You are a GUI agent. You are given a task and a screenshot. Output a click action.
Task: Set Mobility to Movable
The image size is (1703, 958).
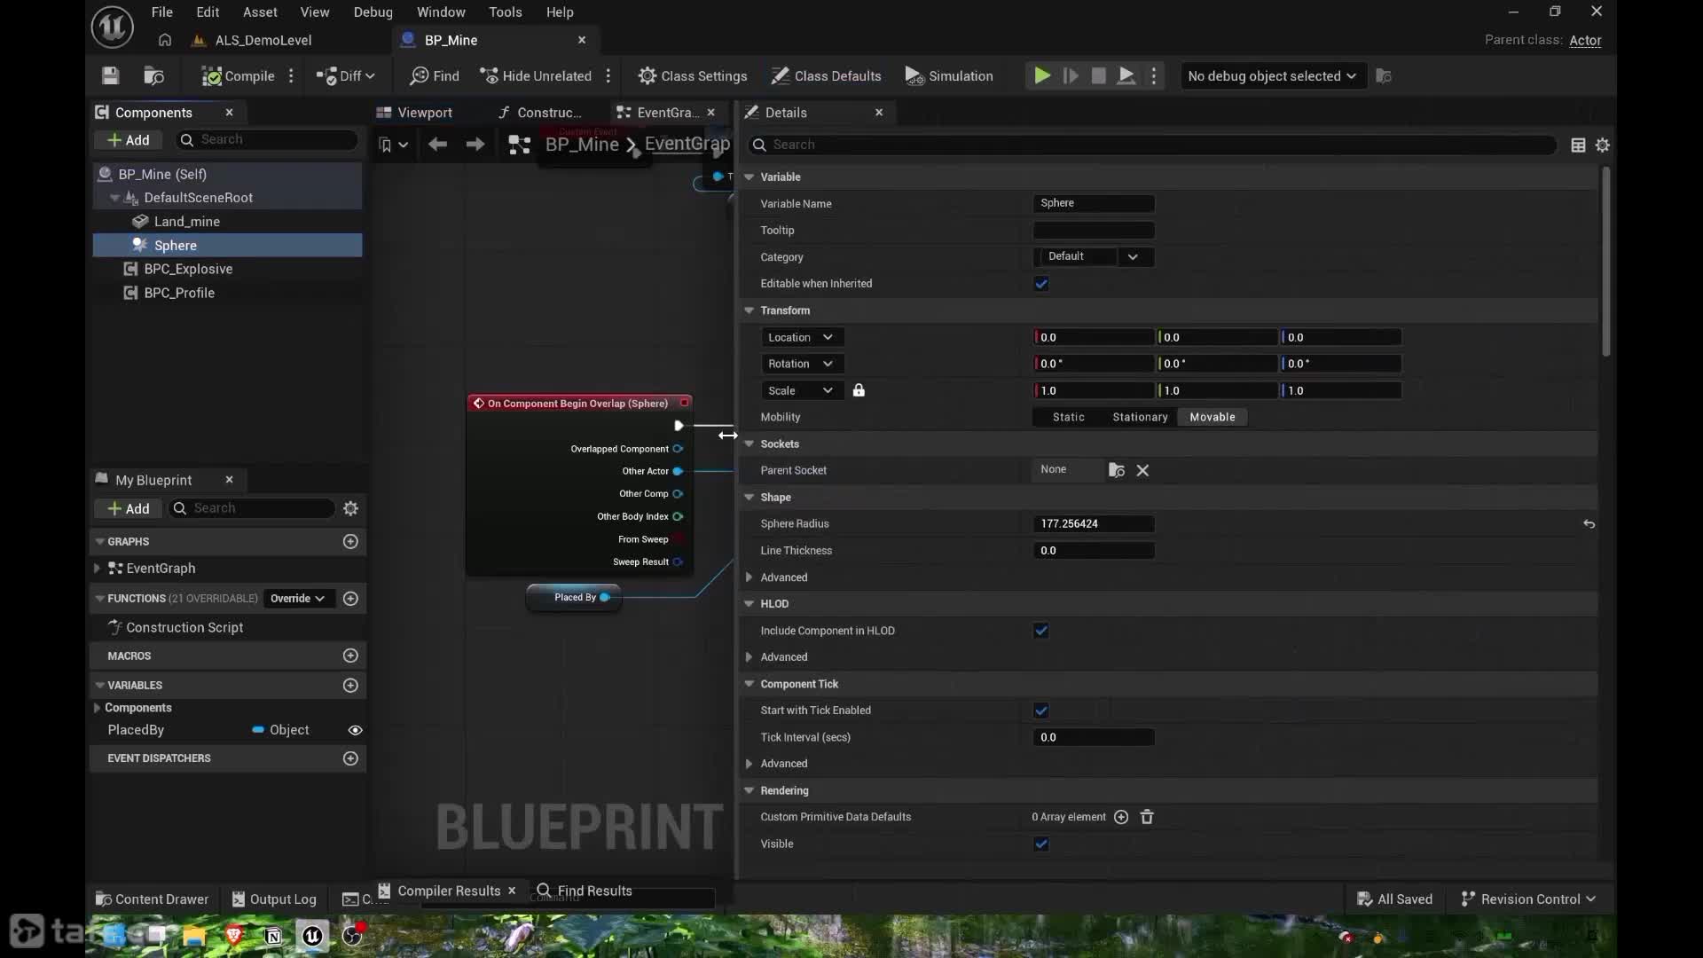pos(1213,417)
